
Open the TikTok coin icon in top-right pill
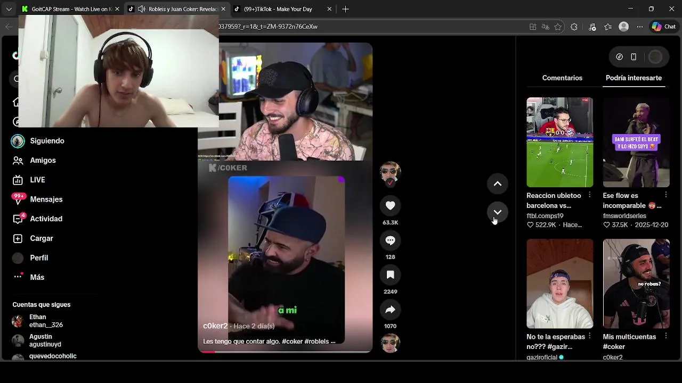tap(619, 57)
